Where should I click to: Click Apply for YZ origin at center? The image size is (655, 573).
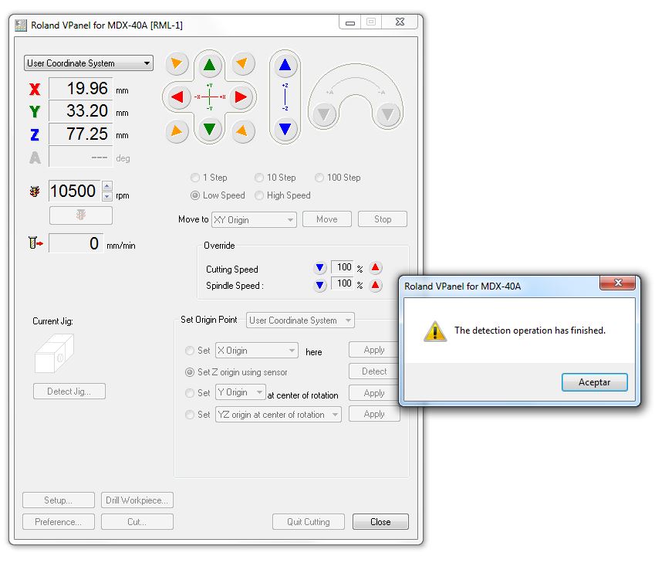click(x=374, y=414)
